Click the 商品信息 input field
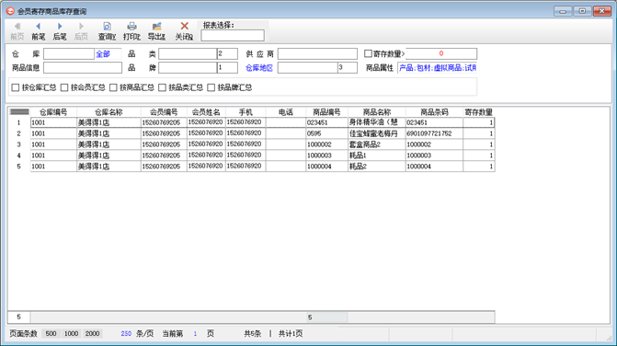 pyautogui.click(x=83, y=68)
